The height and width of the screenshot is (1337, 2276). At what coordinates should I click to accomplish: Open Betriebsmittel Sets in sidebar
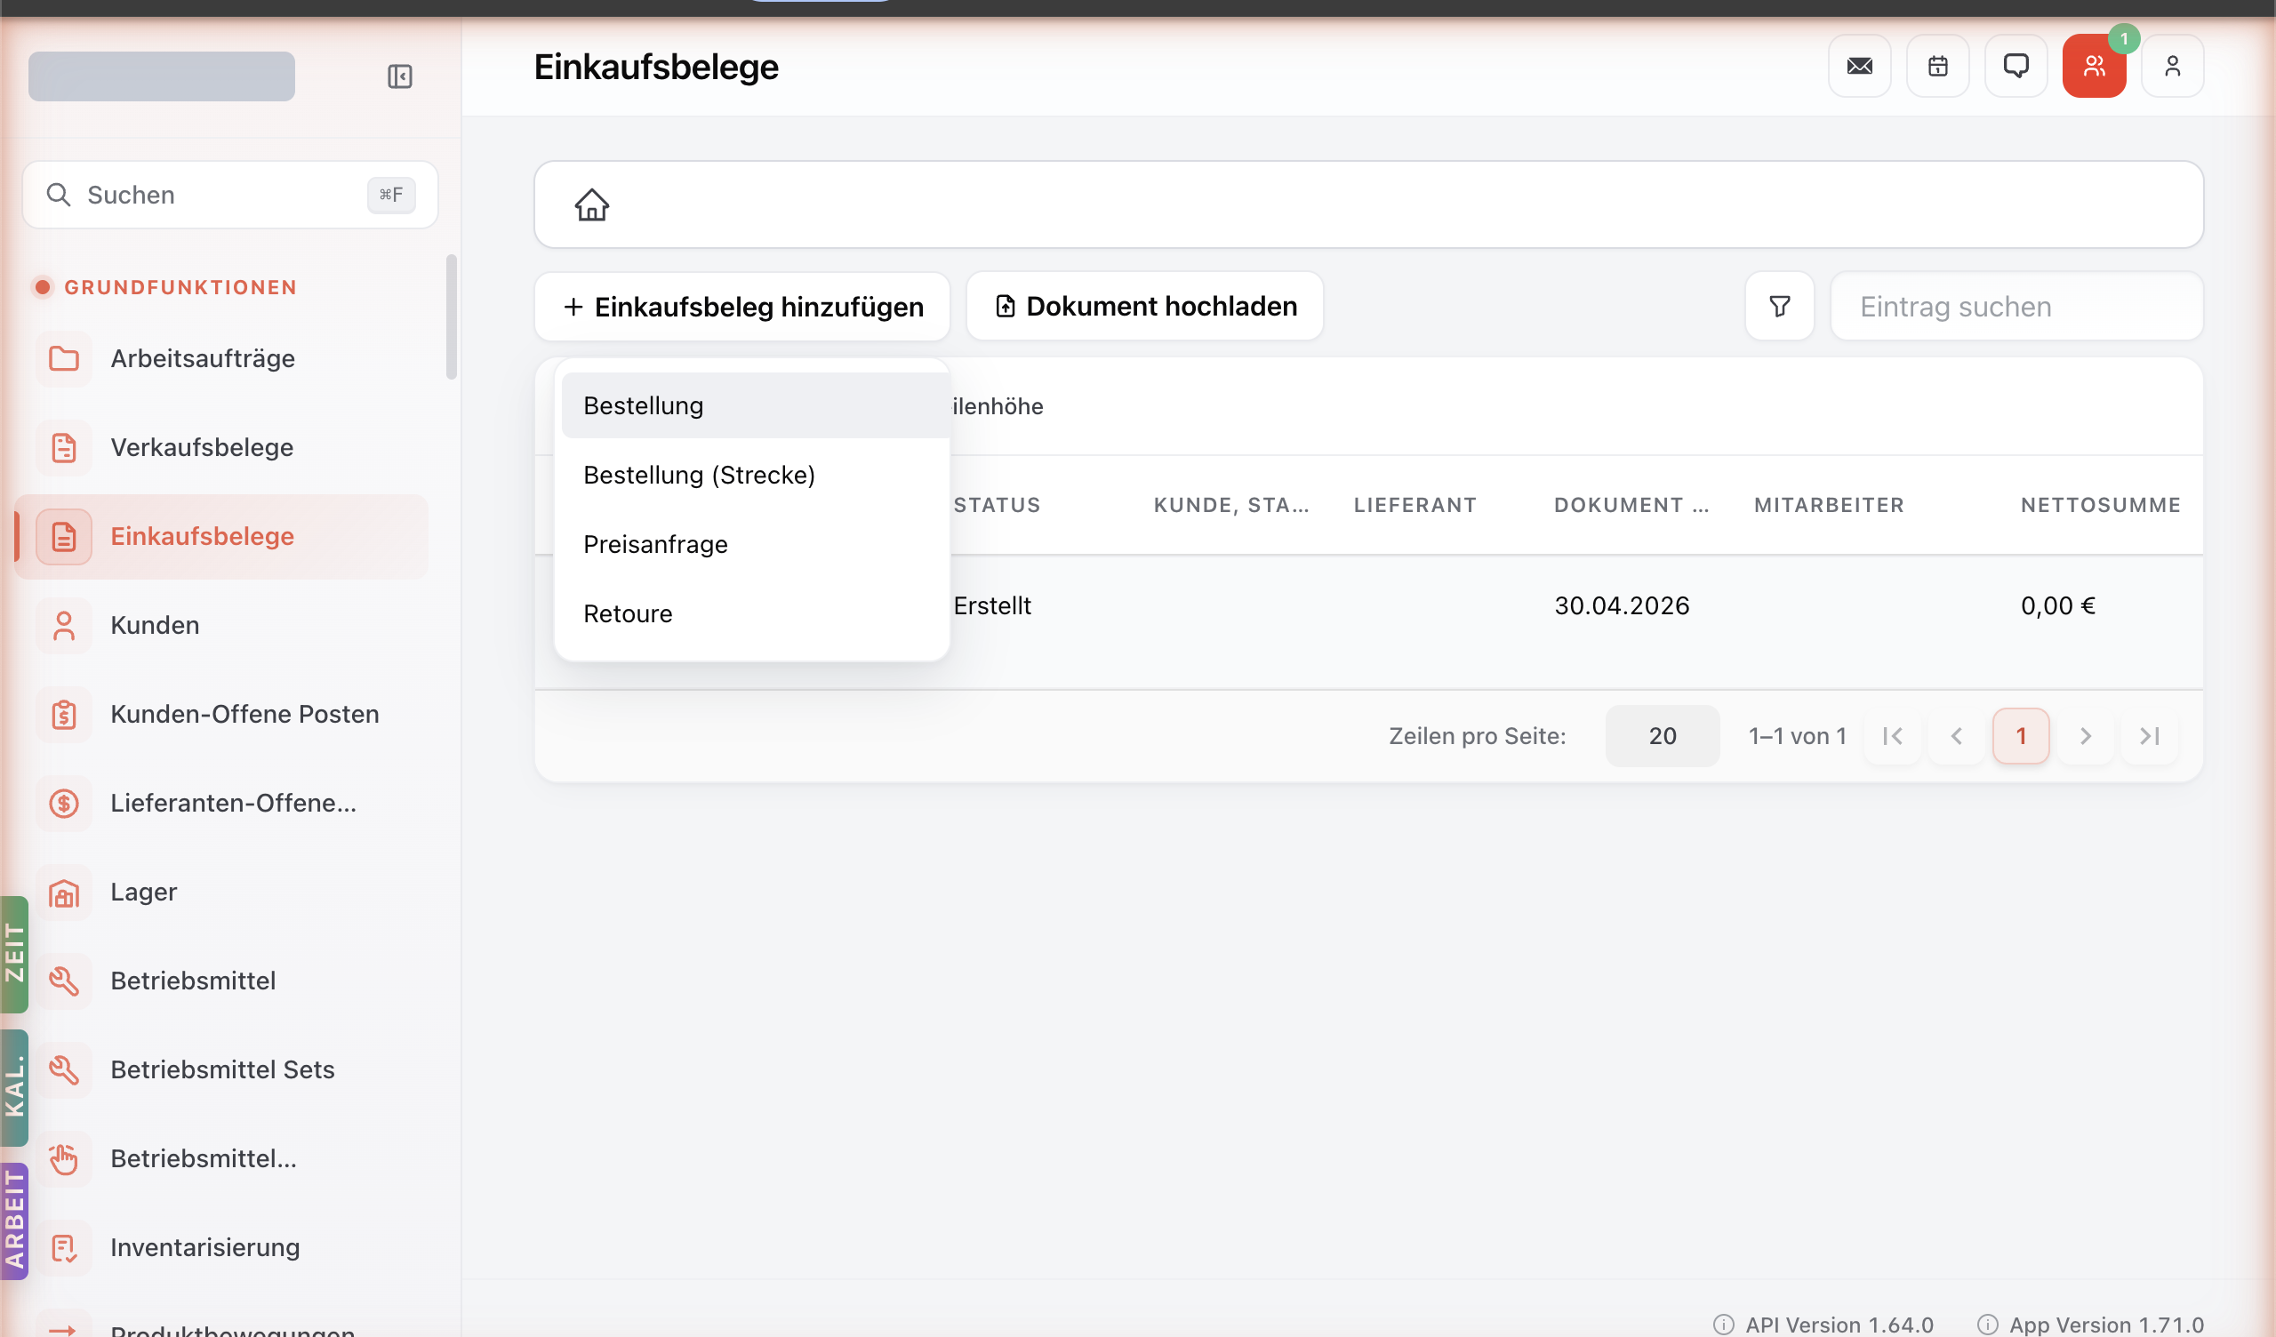(222, 1069)
